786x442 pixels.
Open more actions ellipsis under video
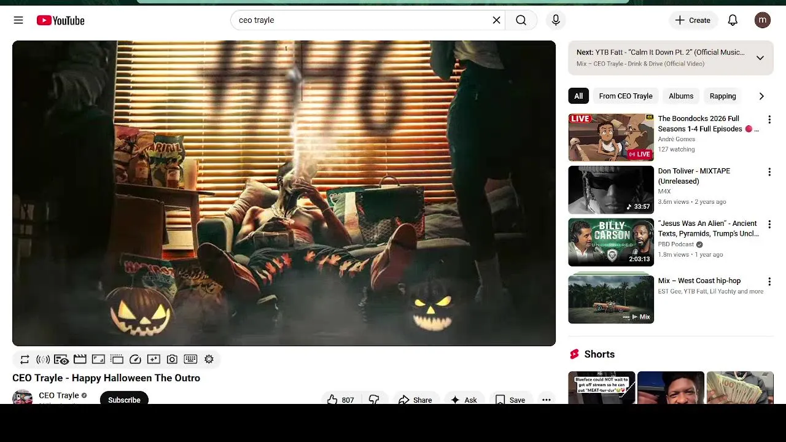546,399
